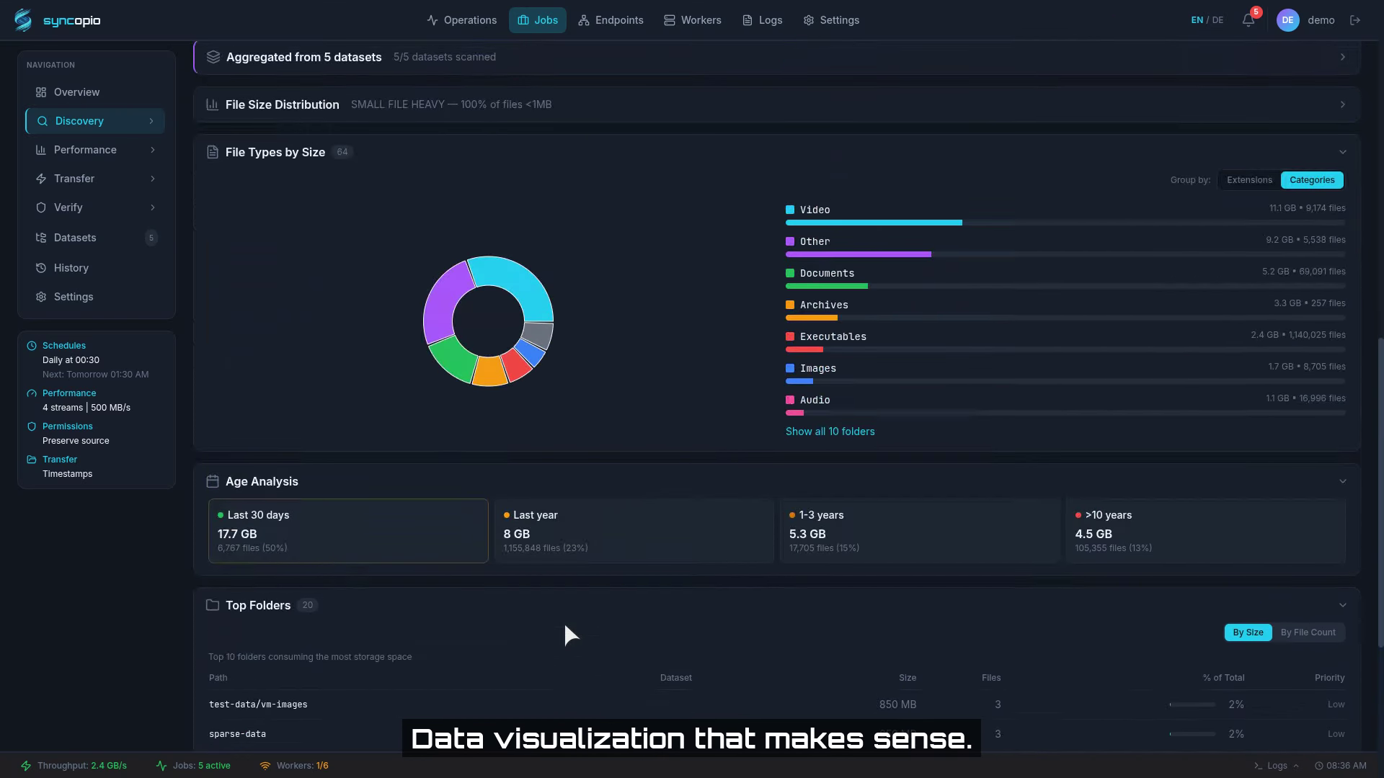Viewport: 1384px width, 778px height.
Task: Toggle Top Folders sorting to By File Count
Action: 1308,632
